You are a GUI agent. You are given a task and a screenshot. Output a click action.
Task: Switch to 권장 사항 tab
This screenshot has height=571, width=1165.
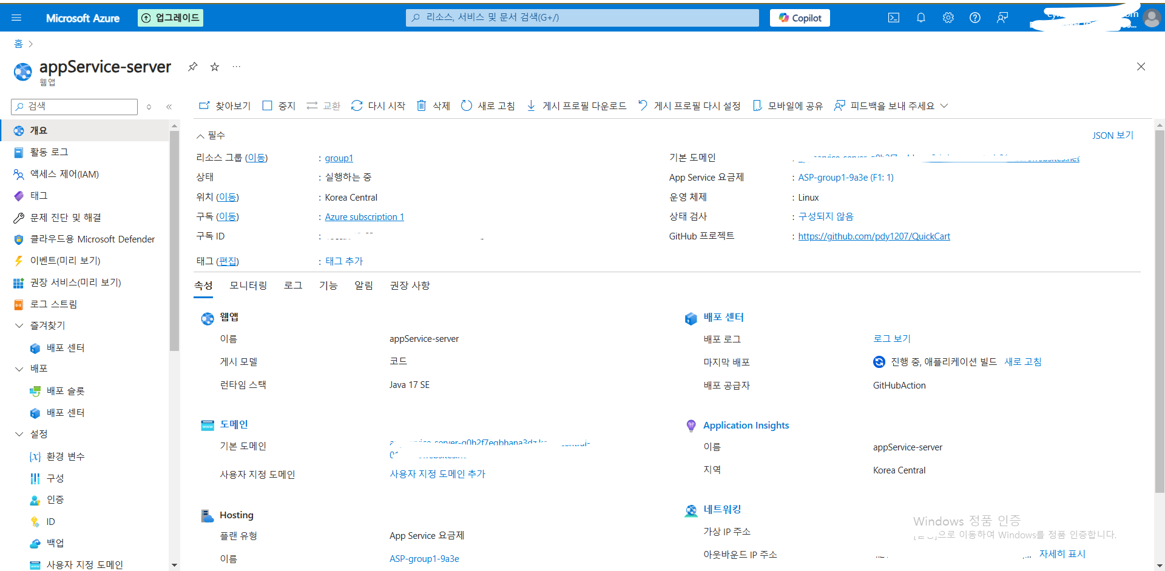[x=410, y=285]
